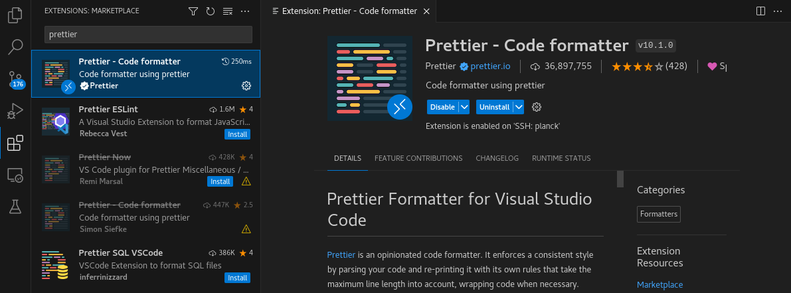Click the Uninstall button
Viewport: 791px width, 293px height.
click(494, 107)
